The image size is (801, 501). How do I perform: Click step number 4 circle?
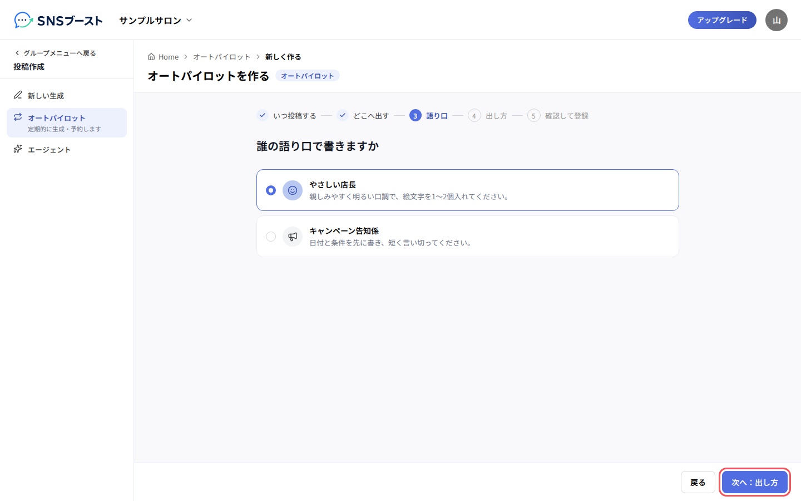pos(474,115)
